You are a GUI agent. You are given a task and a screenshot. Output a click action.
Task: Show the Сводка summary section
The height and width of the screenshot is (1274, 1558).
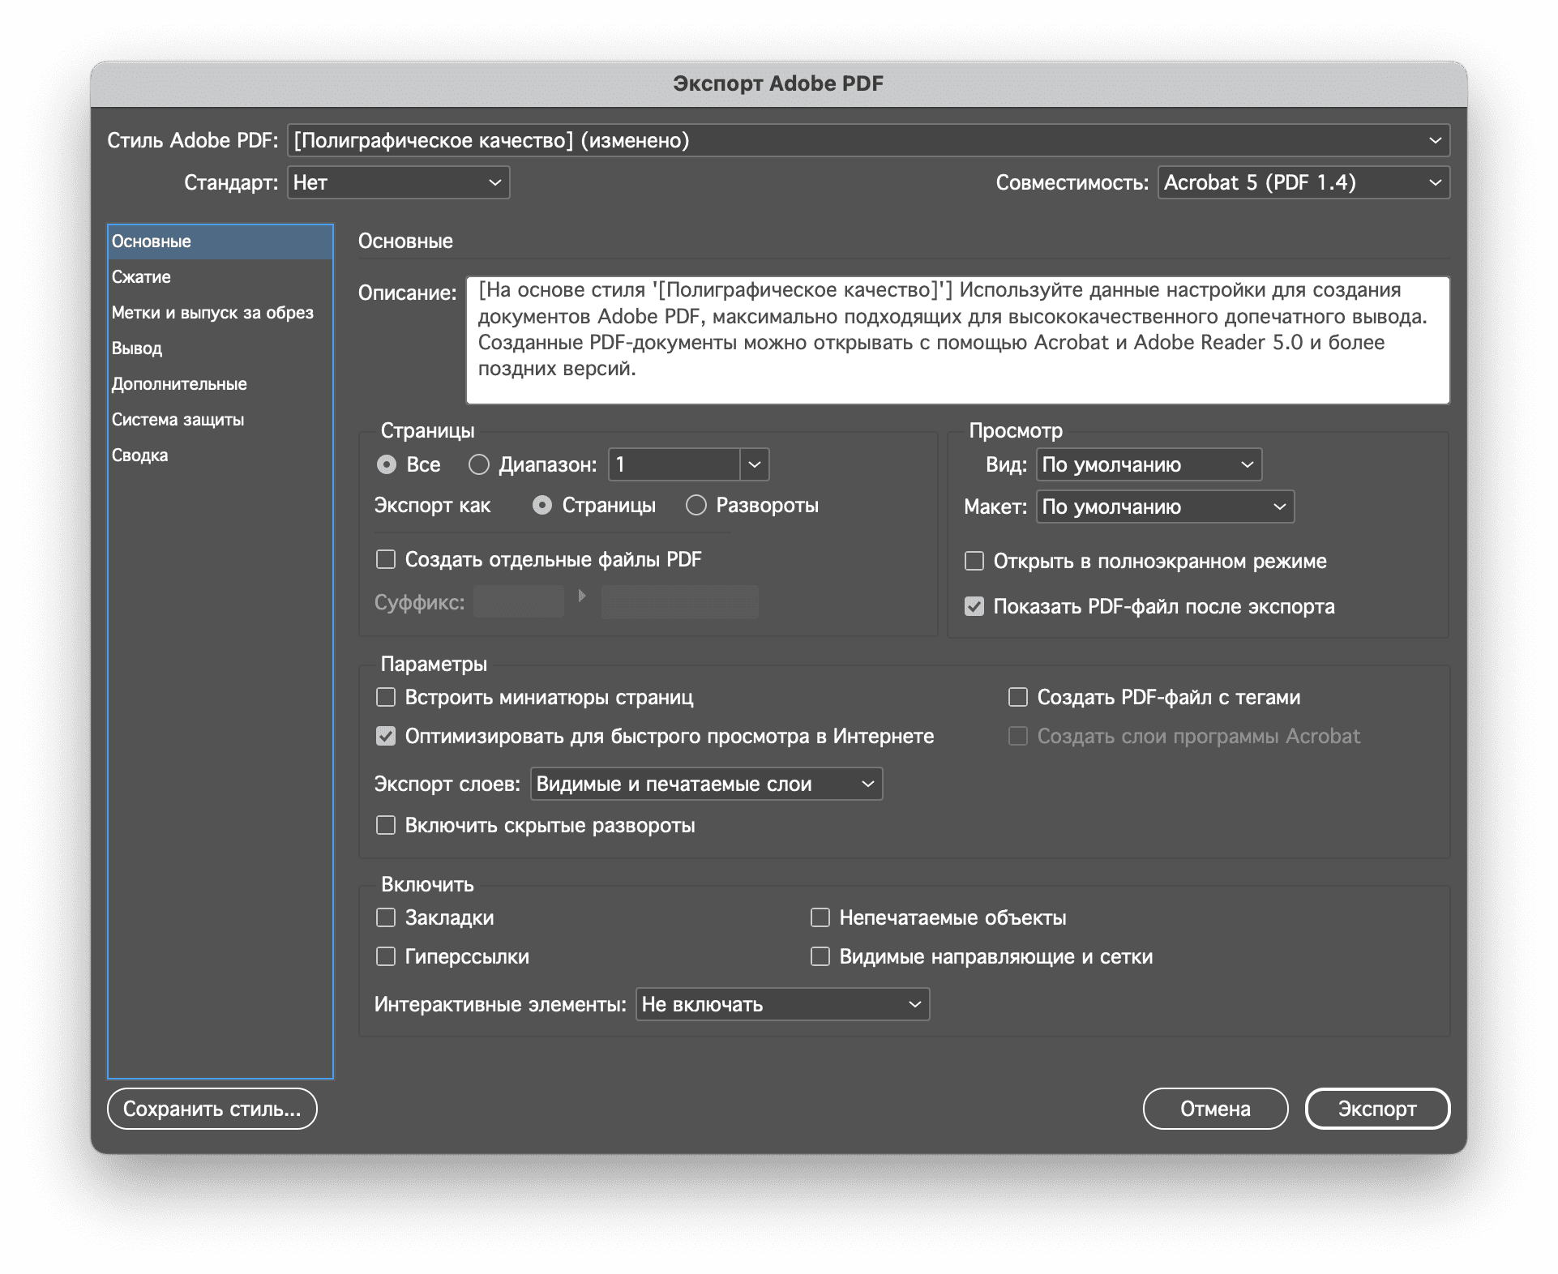pyautogui.click(x=220, y=455)
